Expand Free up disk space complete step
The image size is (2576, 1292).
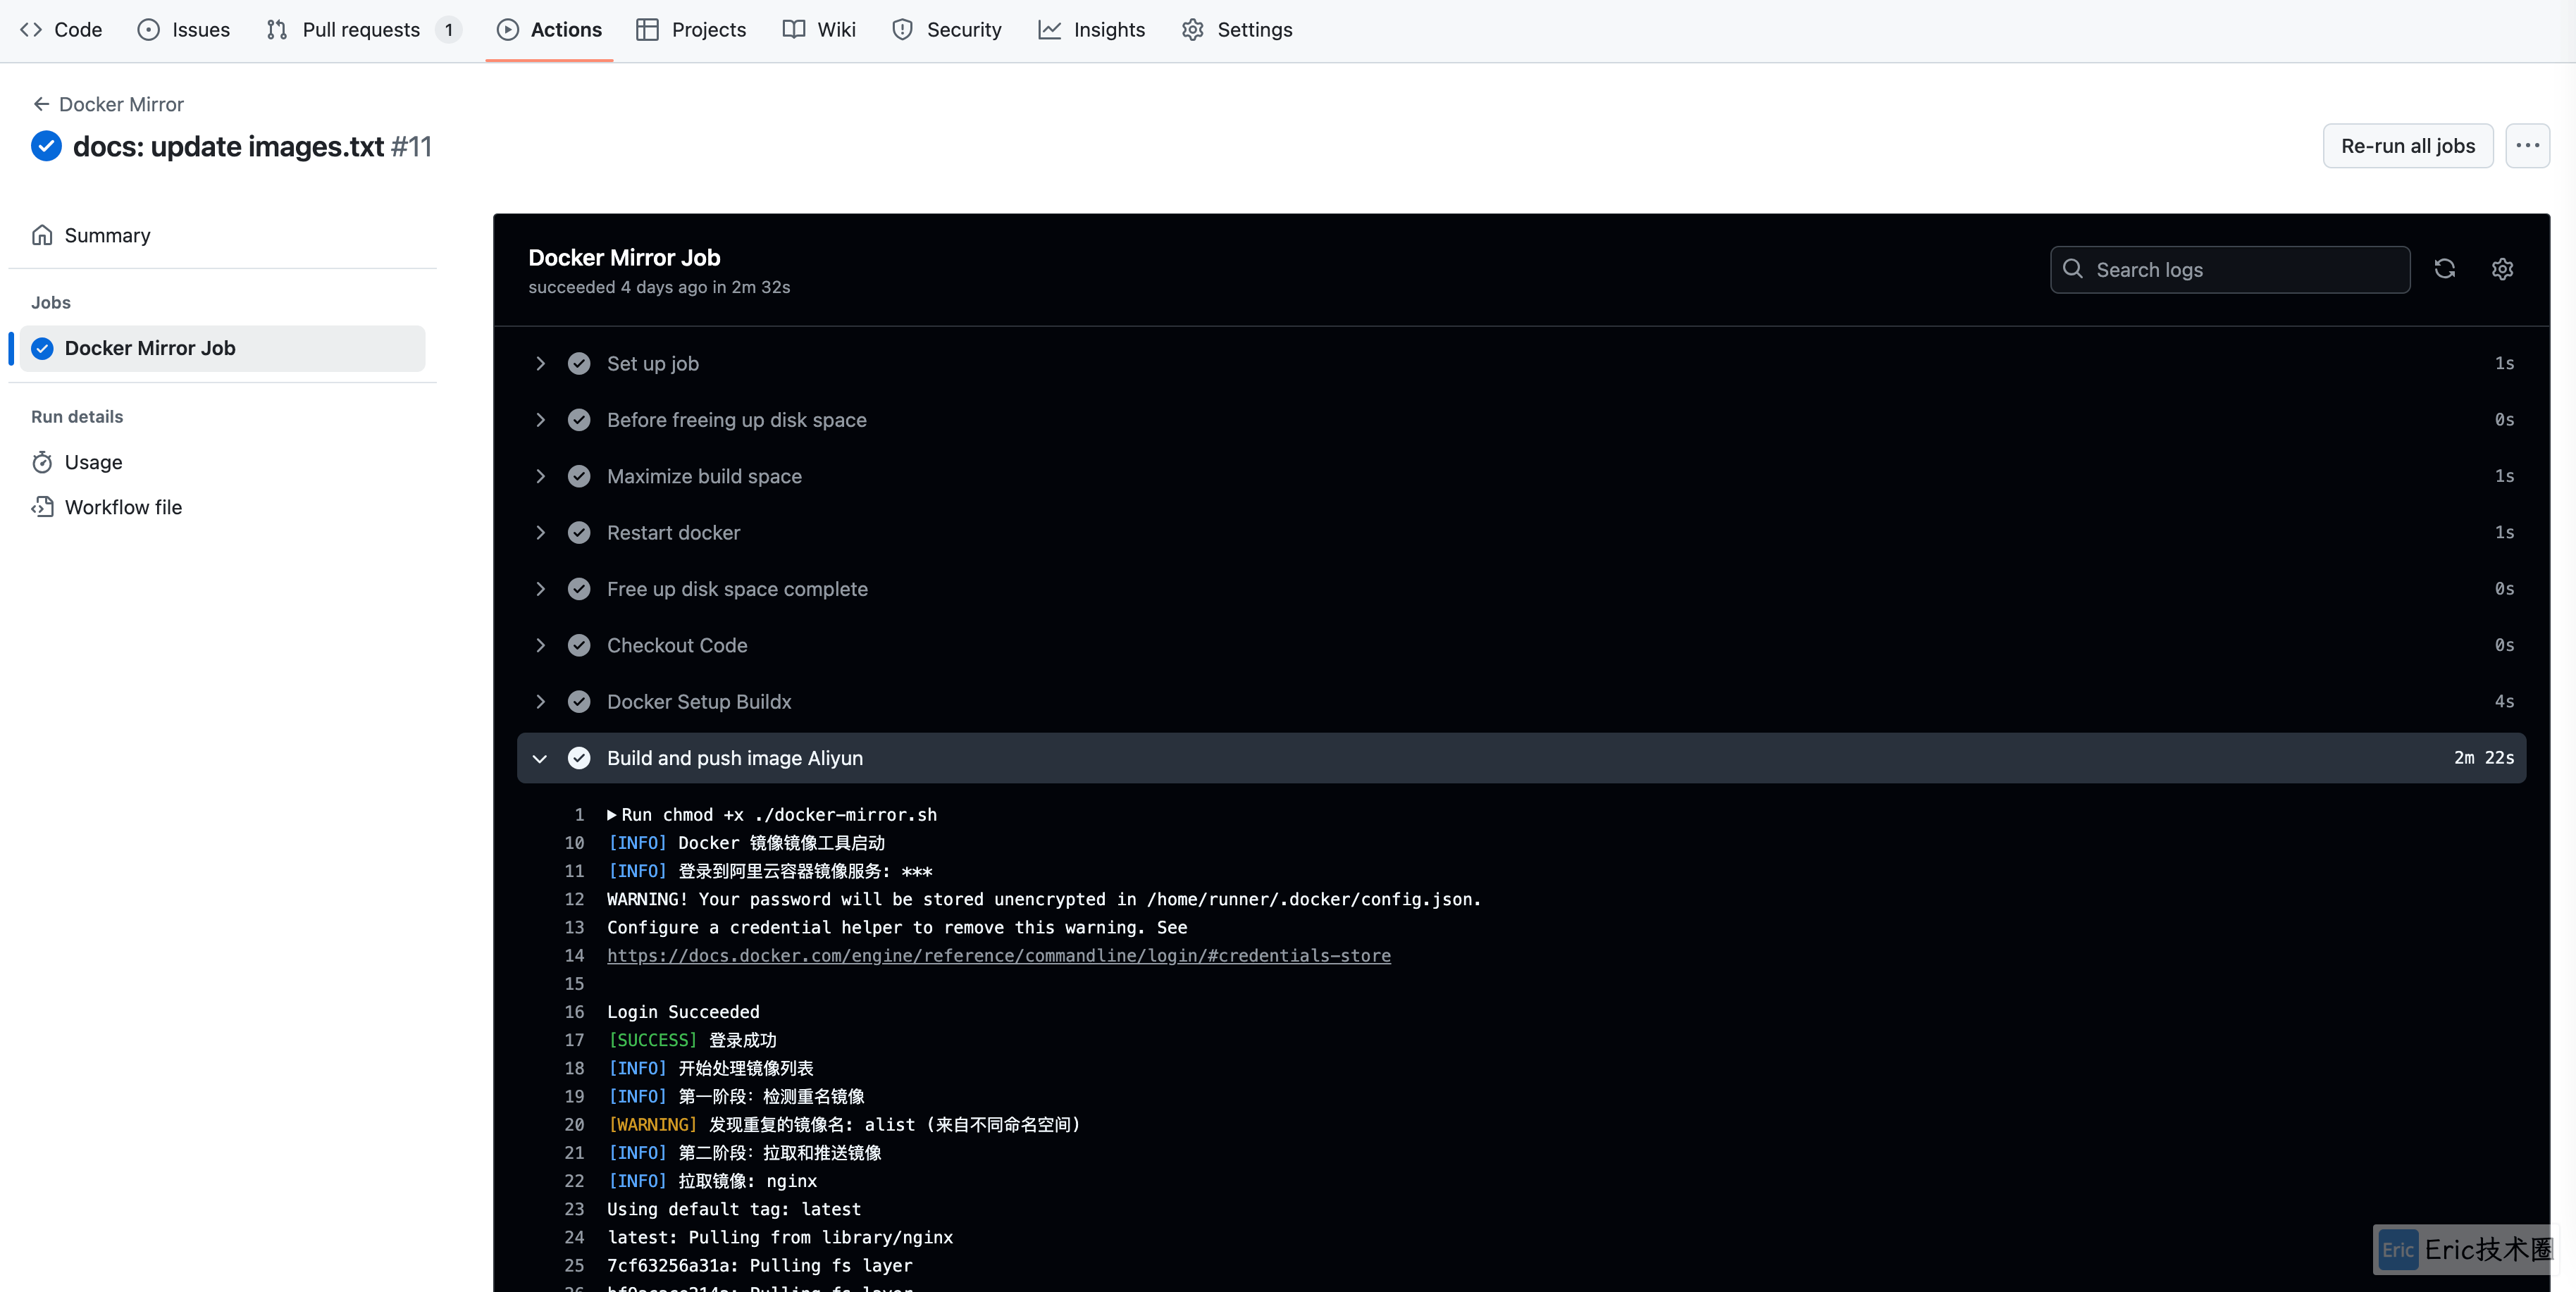click(1521, 589)
